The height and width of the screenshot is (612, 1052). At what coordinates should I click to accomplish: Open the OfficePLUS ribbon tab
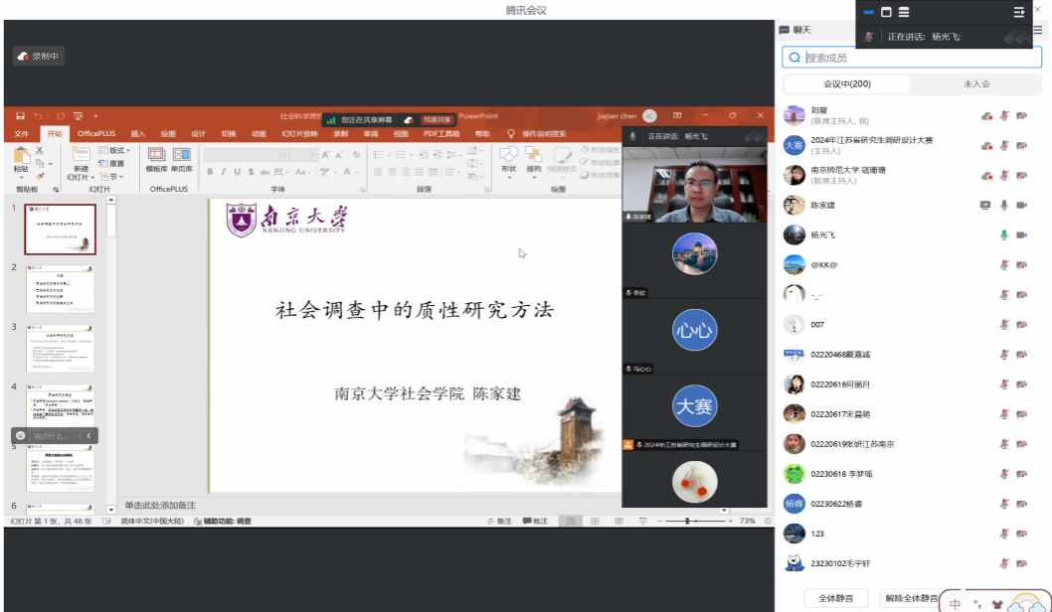(x=96, y=133)
